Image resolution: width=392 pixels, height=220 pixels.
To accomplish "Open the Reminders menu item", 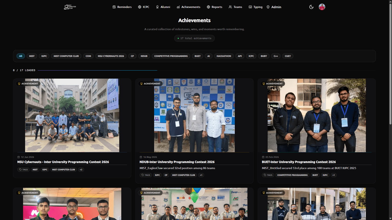I will [122, 7].
